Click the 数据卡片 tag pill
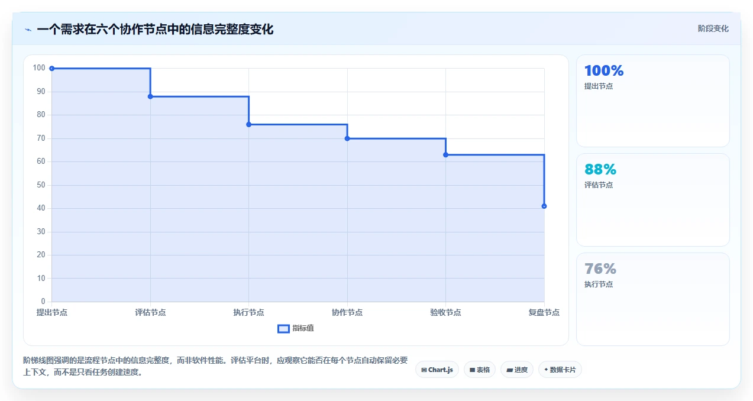 click(x=560, y=370)
